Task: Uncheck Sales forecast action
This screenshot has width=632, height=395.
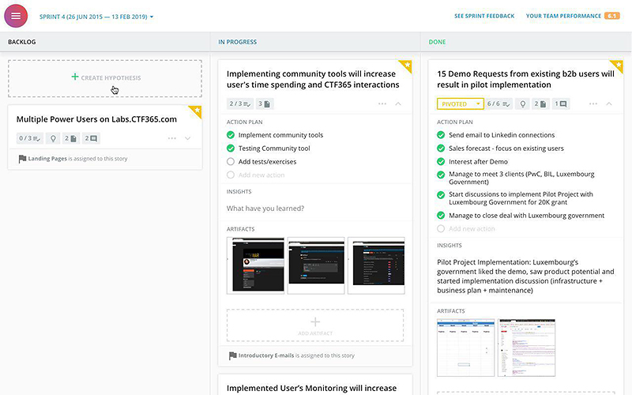Action: [441, 149]
